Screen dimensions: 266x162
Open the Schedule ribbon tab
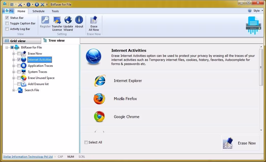coord(38,11)
